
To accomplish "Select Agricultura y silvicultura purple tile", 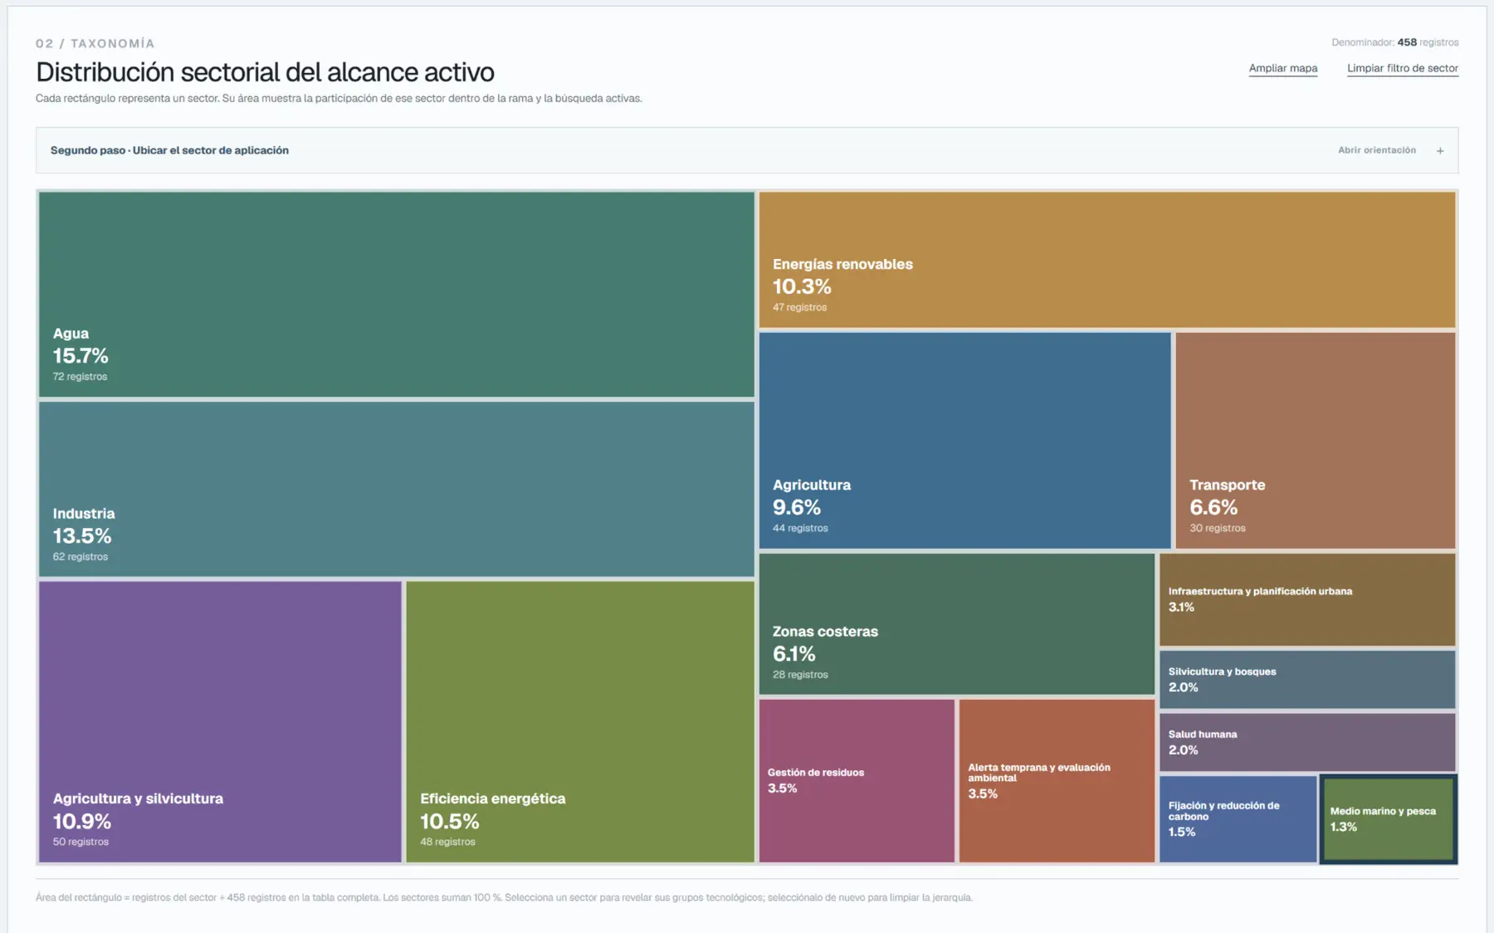I will (x=220, y=721).
